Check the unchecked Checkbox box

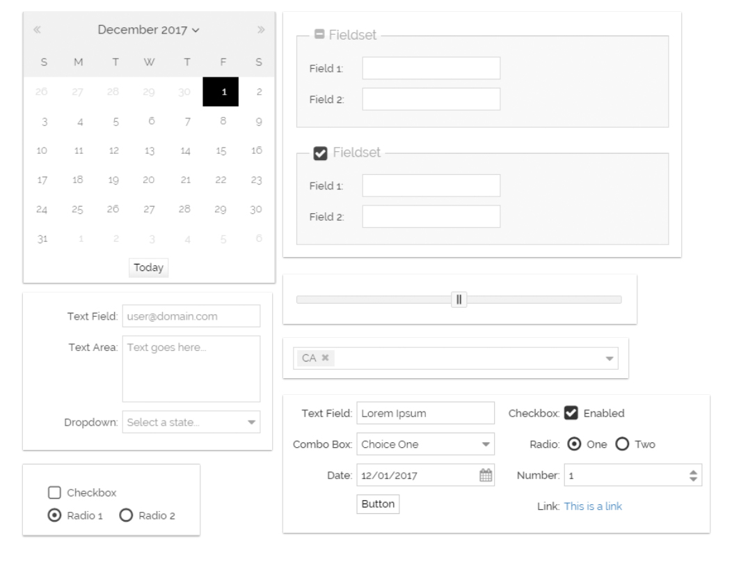(54, 493)
